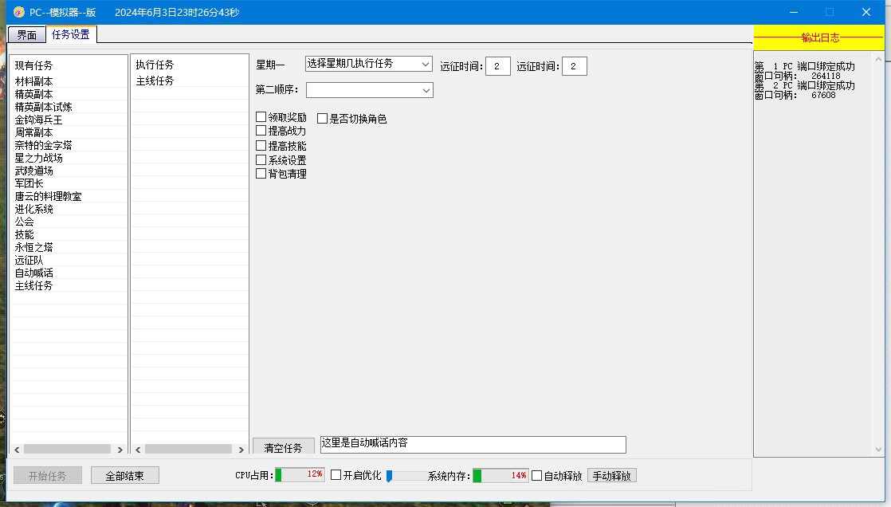The width and height of the screenshot is (891, 507).
Task: Select 周常副本 task row
Action: pos(69,132)
